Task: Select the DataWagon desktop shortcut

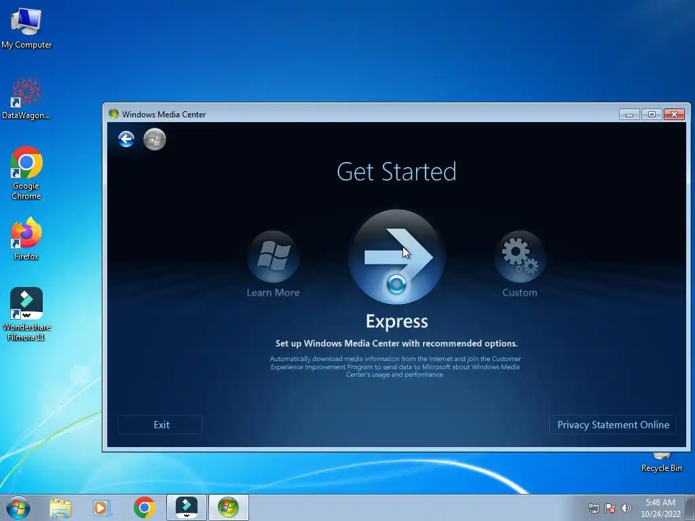Action: [26, 98]
